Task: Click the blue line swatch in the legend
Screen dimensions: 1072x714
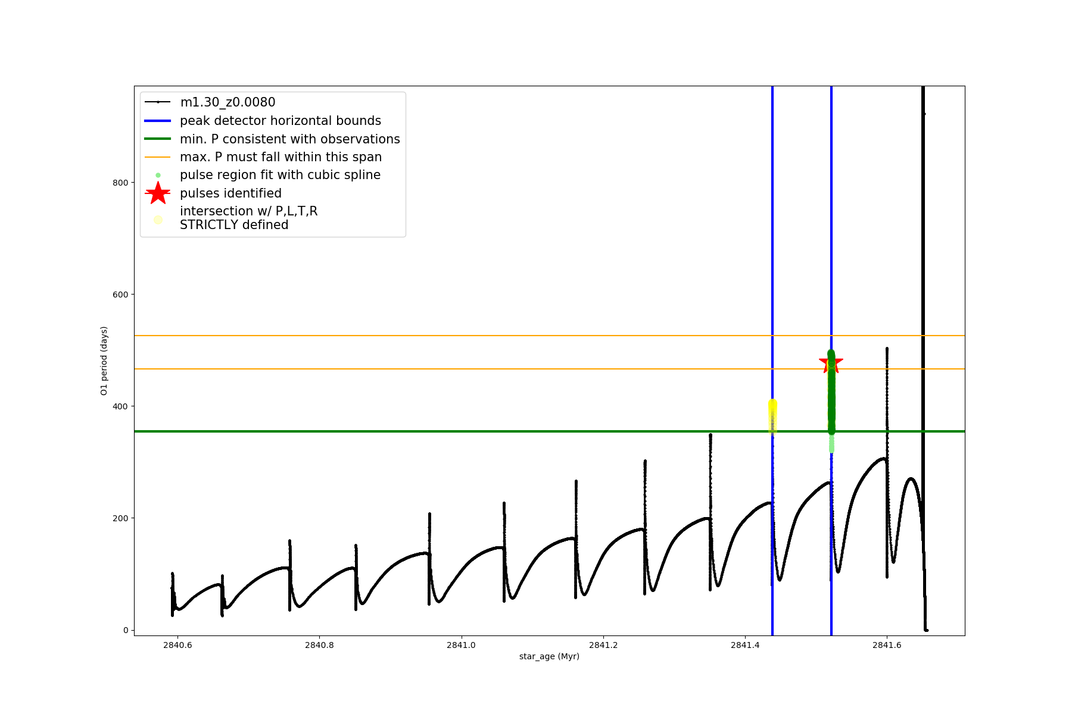Action: 158,121
